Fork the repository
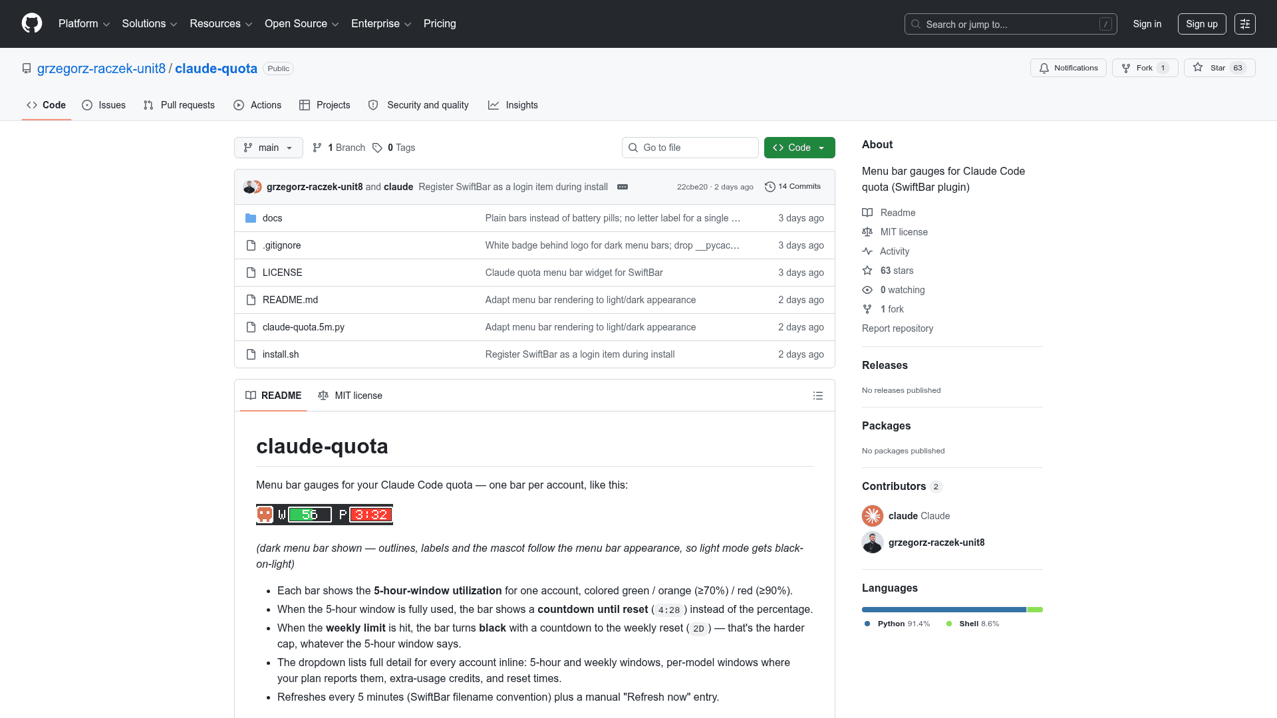Screen dimensions: 1277x718 click(1145, 68)
